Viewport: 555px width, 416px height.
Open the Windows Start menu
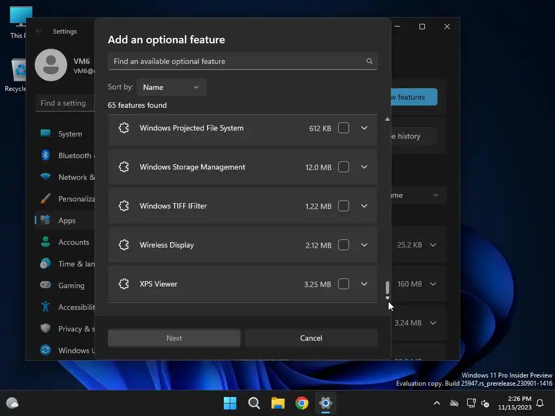point(230,403)
